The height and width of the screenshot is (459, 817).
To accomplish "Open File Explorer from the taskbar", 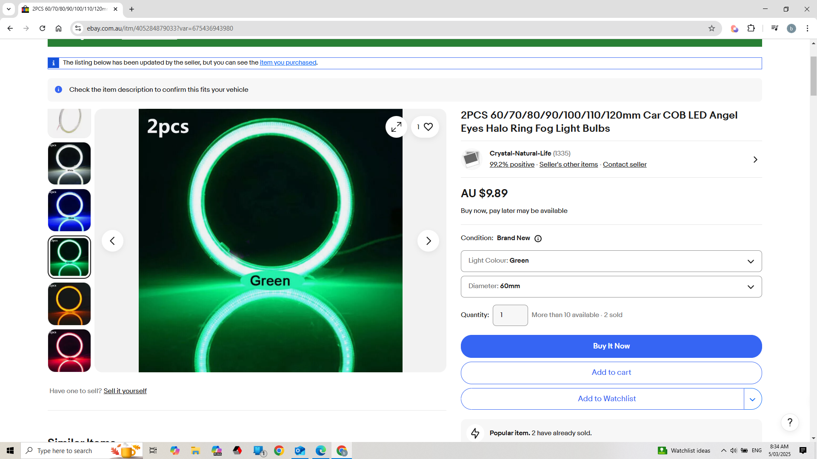I will pyautogui.click(x=195, y=450).
